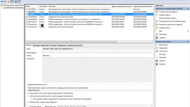
Task: Click the Включить журнал всех заданий icon
Action: 157,24
